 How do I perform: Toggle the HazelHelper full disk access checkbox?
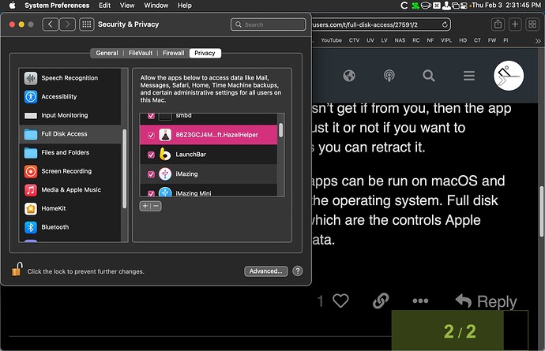pos(151,136)
